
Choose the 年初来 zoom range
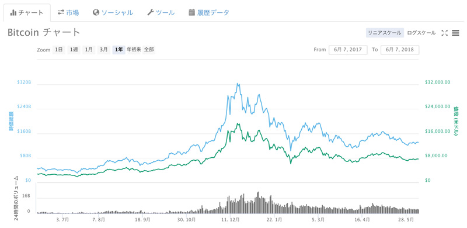click(134, 50)
